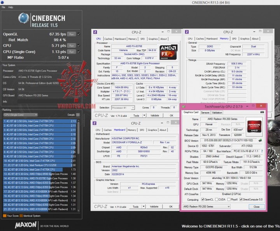Open Tools dropdown arrow in CPU-Z CPU window
Screen dimensions: 280x231
click(144, 115)
